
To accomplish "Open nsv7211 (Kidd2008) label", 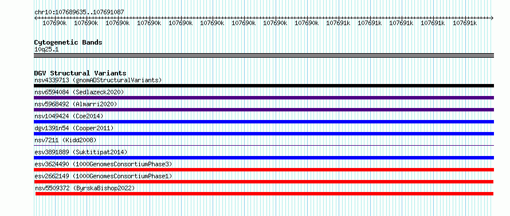I will pos(65,140).
